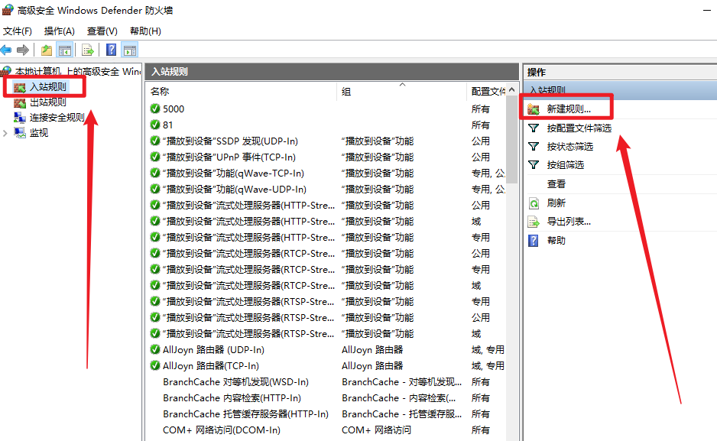Expand the 监视 tree node arrow

coord(6,133)
